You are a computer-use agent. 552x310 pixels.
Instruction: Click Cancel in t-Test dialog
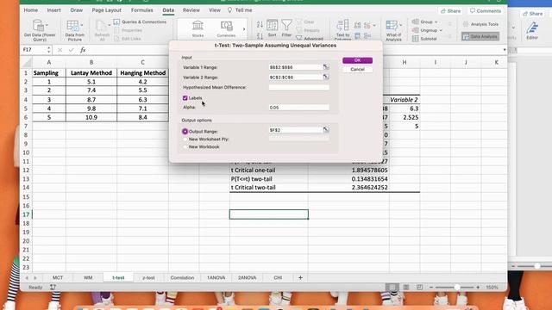point(357,69)
